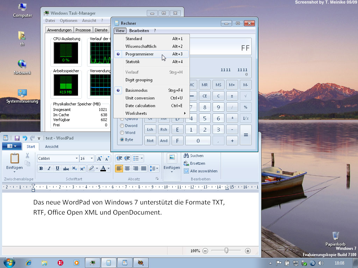Open the line spacing dropdown
The image size is (358, 268).
click(157, 169)
